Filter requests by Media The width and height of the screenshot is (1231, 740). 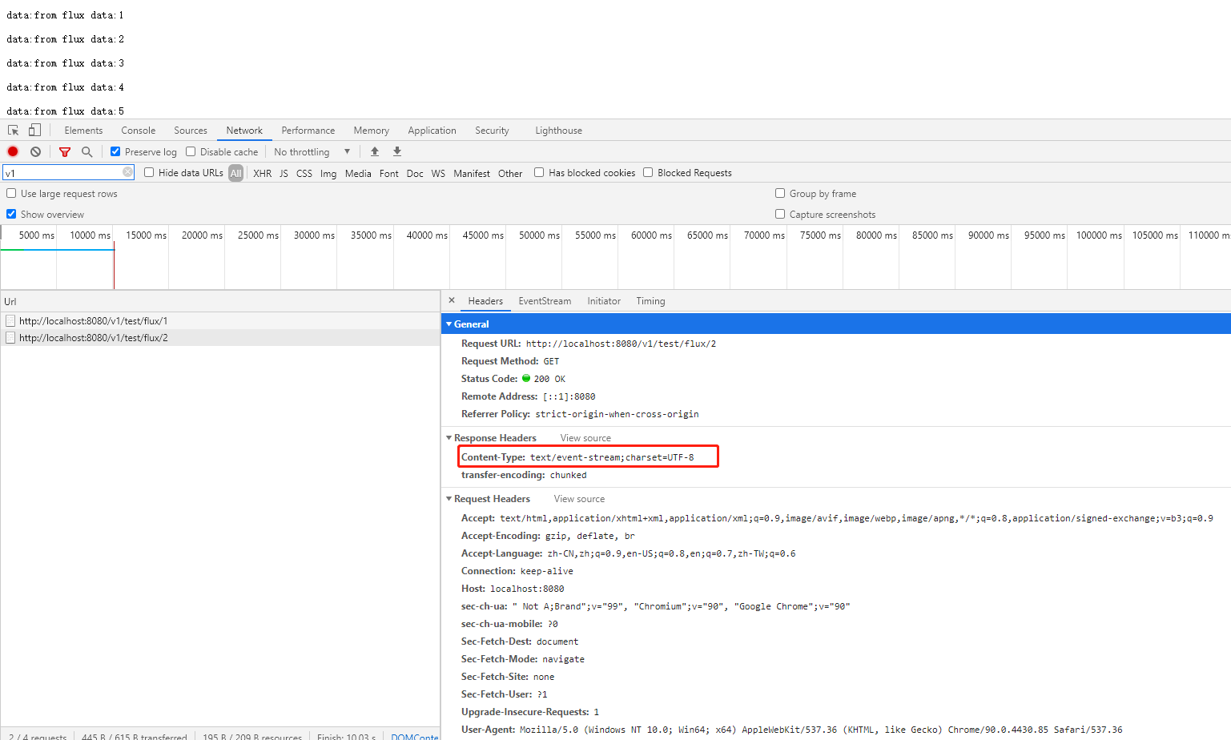[358, 173]
